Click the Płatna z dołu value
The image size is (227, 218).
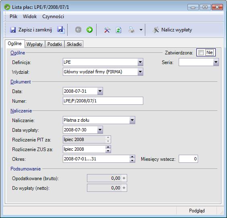(x=76, y=120)
